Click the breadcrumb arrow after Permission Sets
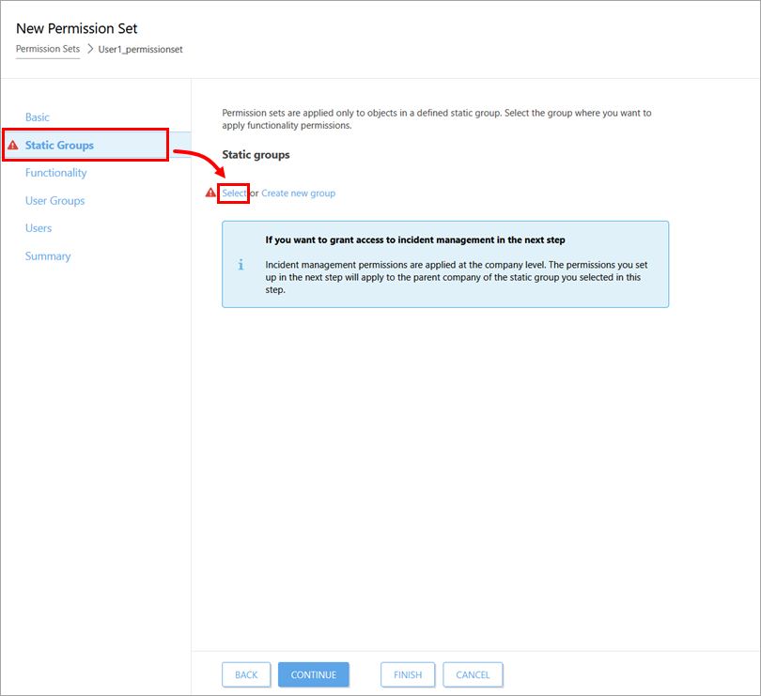The height and width of the screenshot is (696, 761). coord(90,49)
